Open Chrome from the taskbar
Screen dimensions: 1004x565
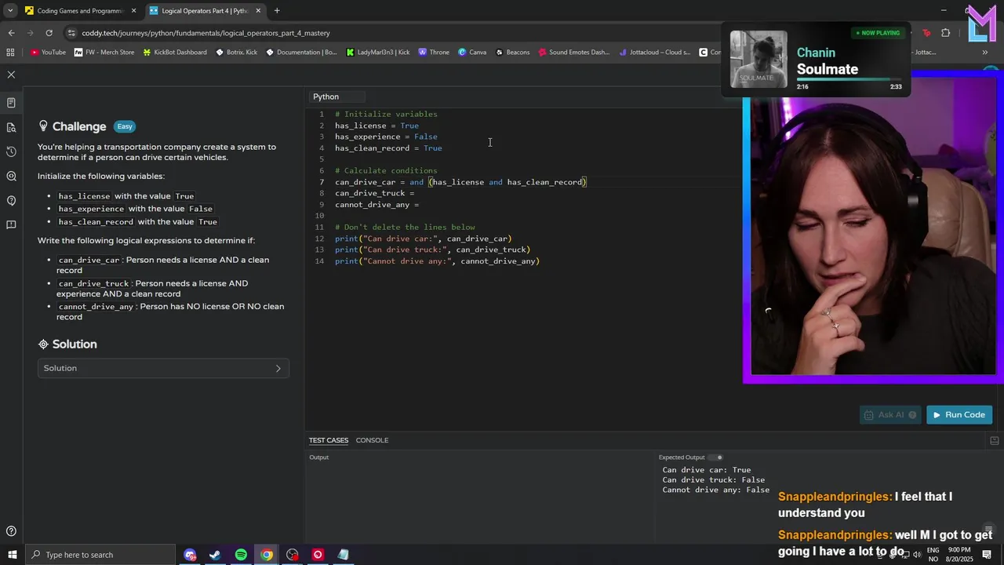point(267,555)
